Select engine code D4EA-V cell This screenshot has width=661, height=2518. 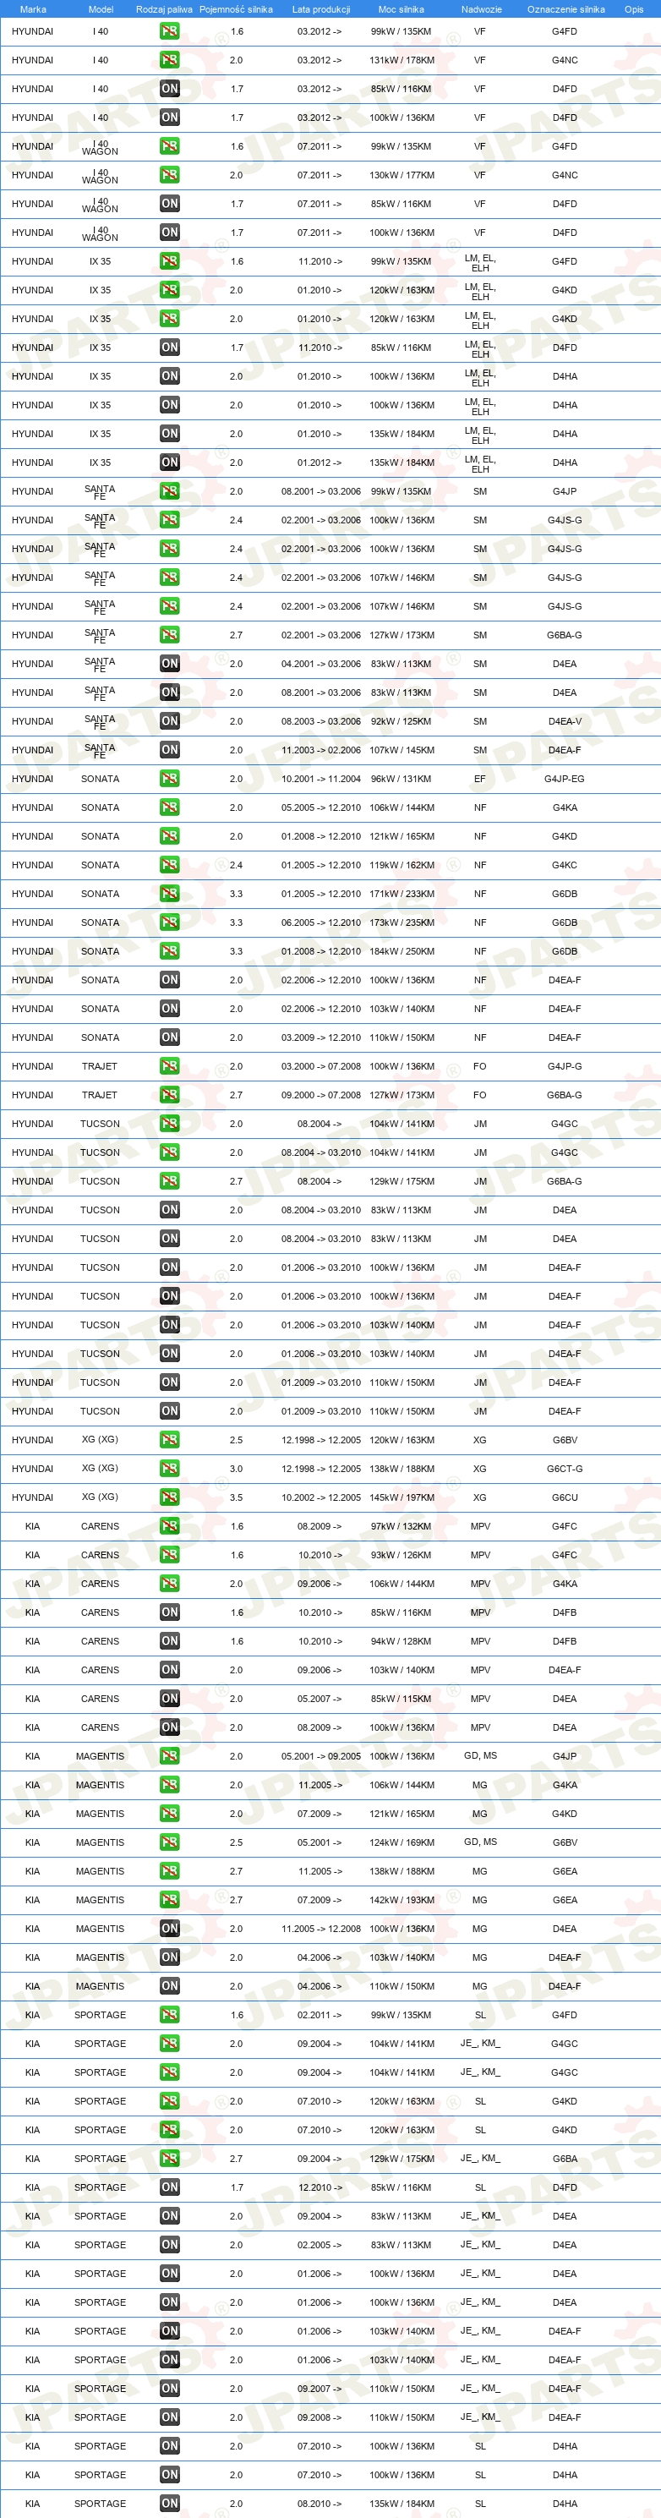point(564,721)
